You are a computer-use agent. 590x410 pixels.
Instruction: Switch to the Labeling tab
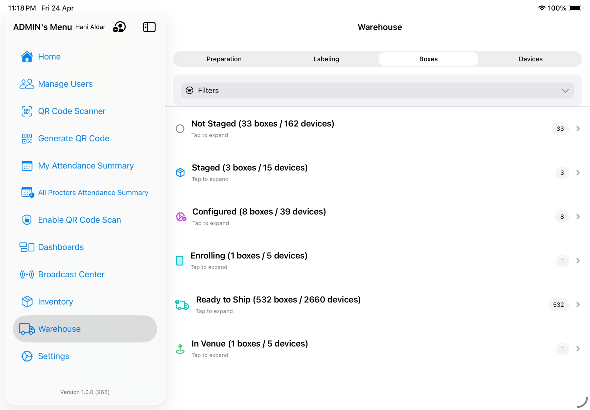(x=326, y=59)
